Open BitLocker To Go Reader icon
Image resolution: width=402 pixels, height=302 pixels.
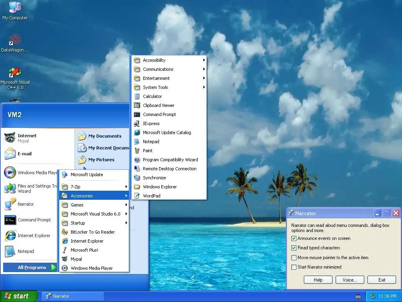point(65,232)
